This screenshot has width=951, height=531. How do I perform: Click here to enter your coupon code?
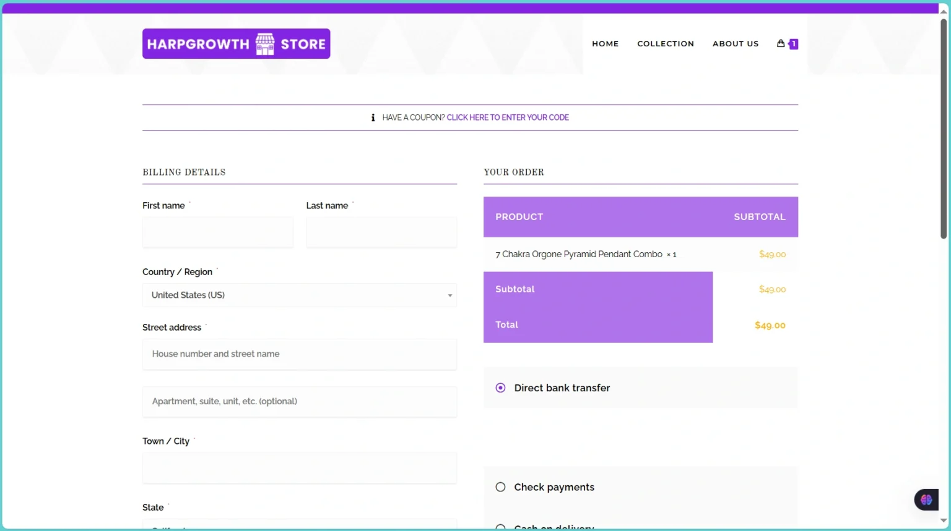pos(508,117)
